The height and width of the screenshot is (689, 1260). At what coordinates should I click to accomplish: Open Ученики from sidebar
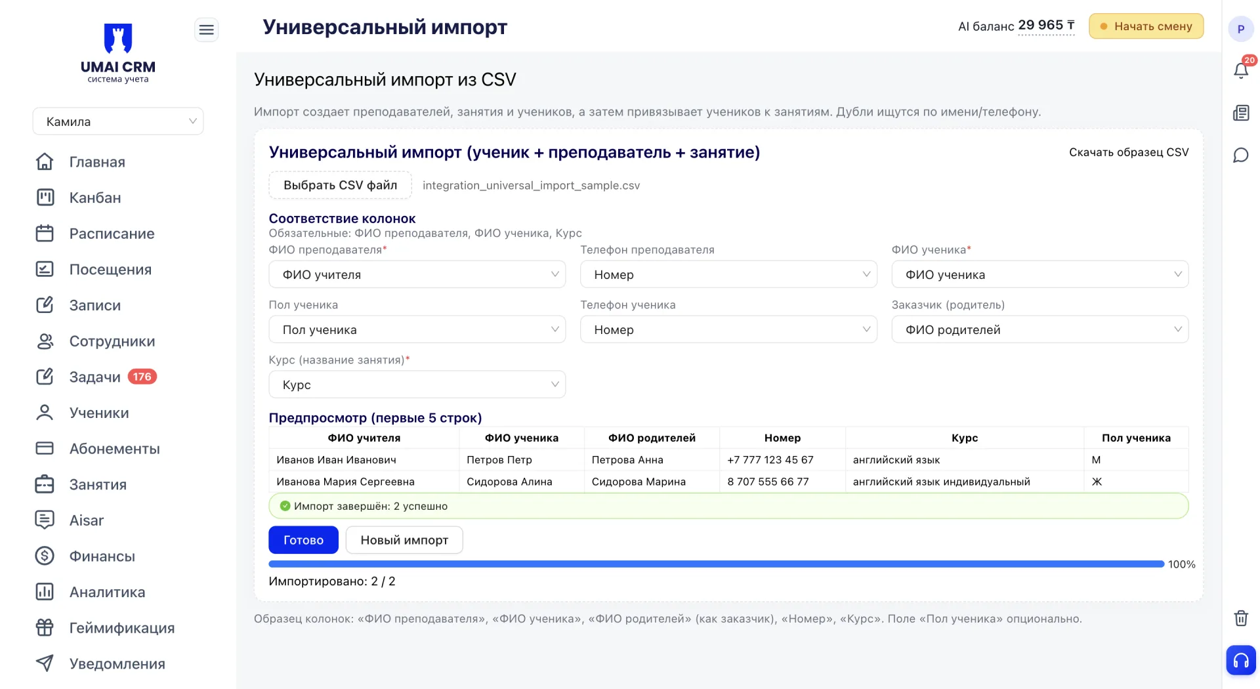tap(99, 413)
